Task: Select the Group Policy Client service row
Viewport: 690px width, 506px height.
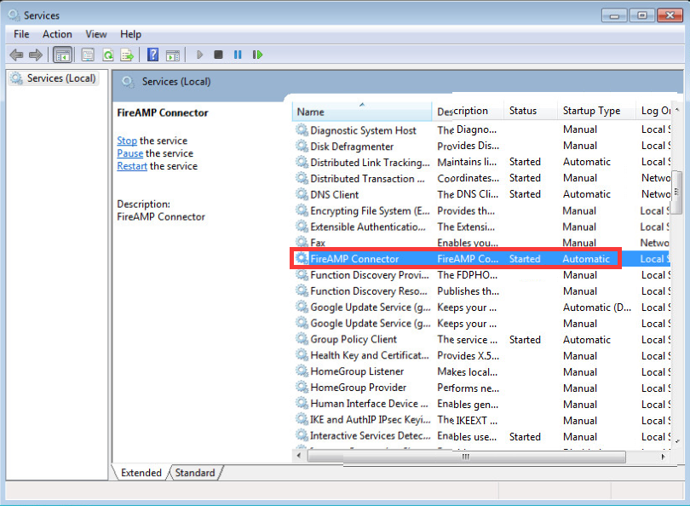Action: (482, 339)
